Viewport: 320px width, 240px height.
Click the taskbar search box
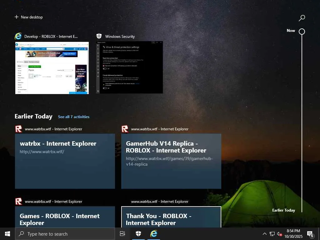(x=65, y=234)
